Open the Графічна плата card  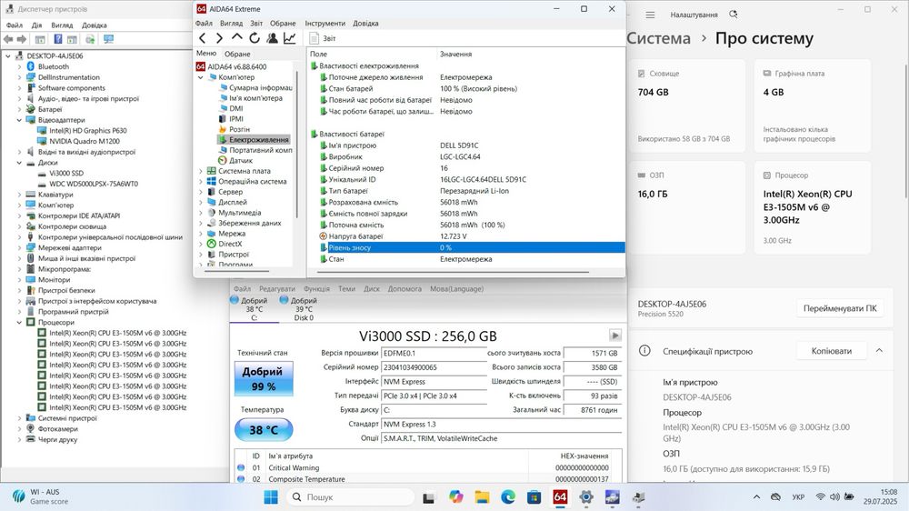pyautogui.click(x=812, y=106)
